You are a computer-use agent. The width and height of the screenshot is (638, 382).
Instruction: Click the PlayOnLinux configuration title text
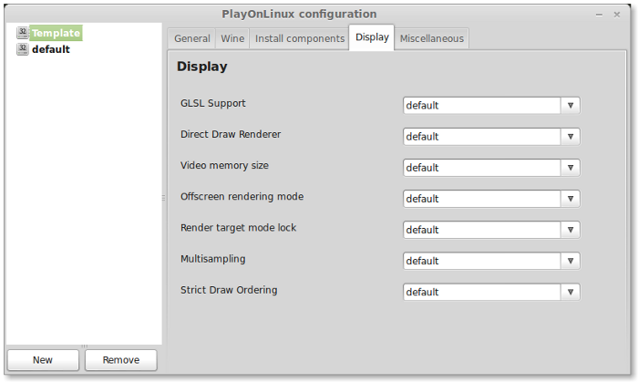(x=299, y=15)
